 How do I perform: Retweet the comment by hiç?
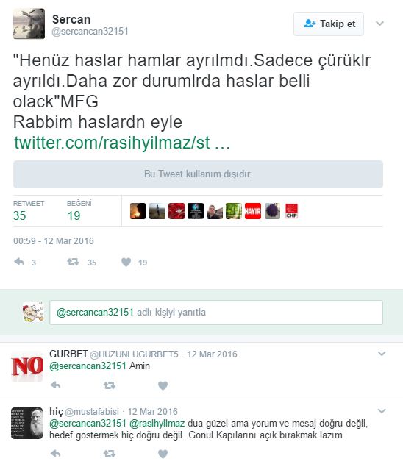[110, 454]
